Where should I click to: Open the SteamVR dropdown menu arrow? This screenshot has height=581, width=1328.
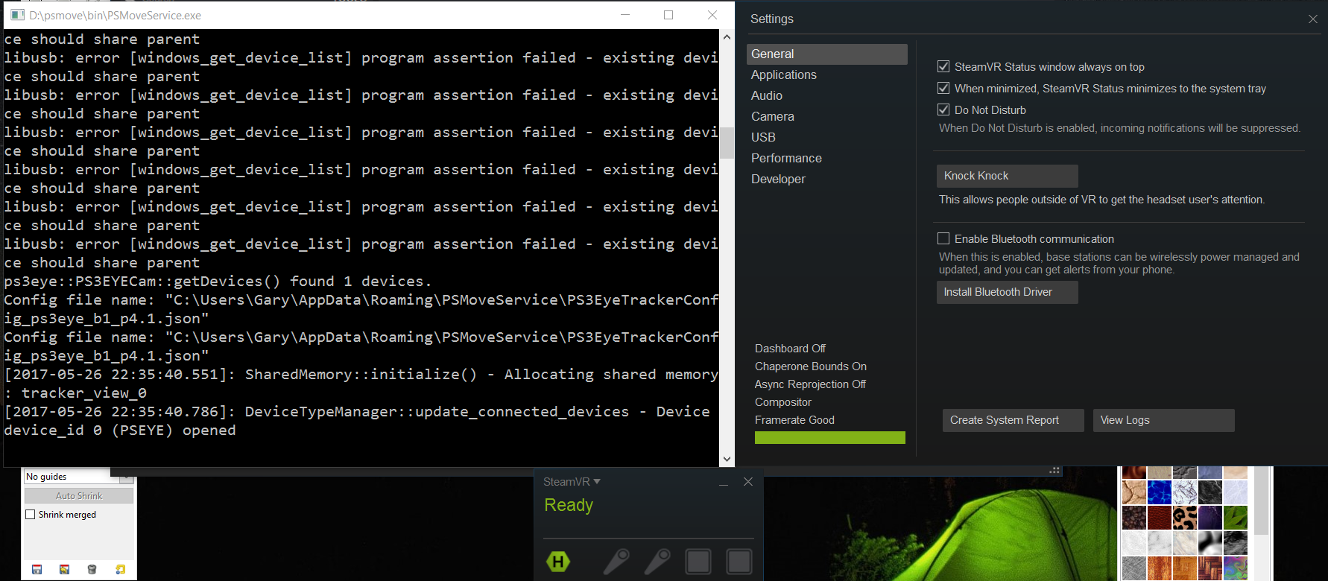click(597, 482)
